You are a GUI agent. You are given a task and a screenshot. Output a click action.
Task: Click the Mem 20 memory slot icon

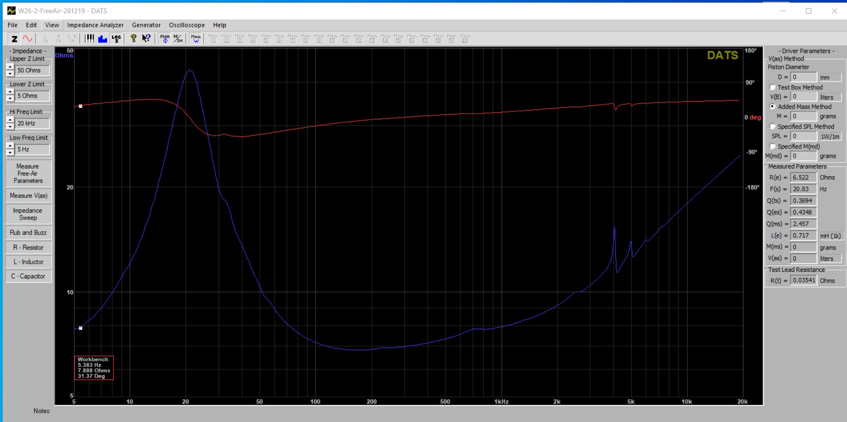click(x=465, y=39)
